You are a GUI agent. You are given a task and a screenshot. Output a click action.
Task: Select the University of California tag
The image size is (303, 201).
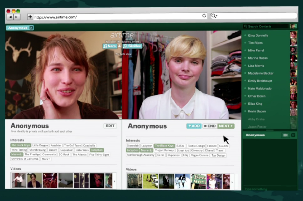pyautogui.click(x=25, y=159)
